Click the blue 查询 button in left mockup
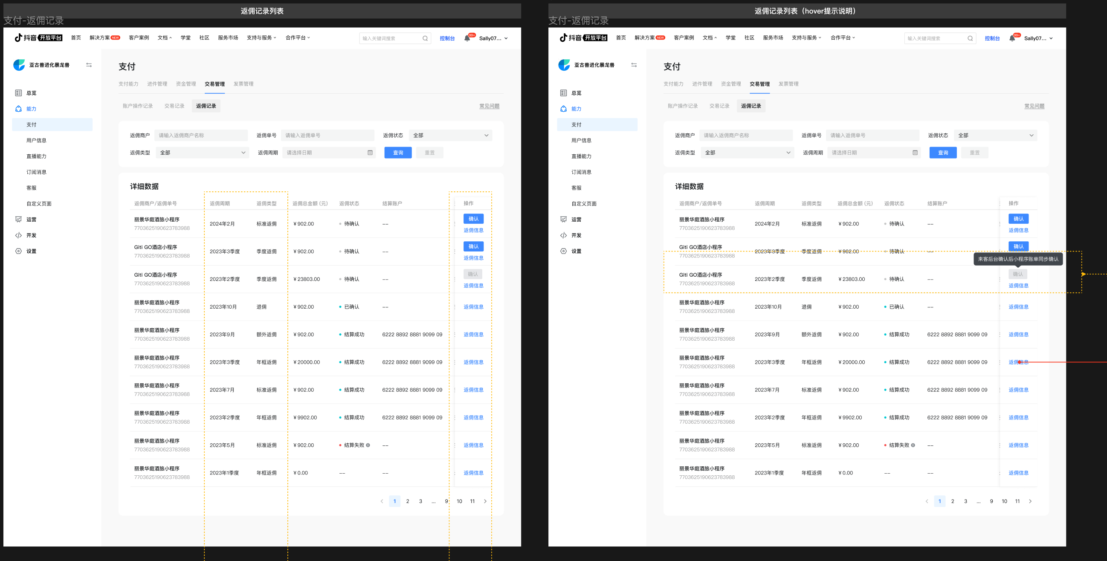The height and width of the screenshot is (561, 1107). (x=398, y=153)
